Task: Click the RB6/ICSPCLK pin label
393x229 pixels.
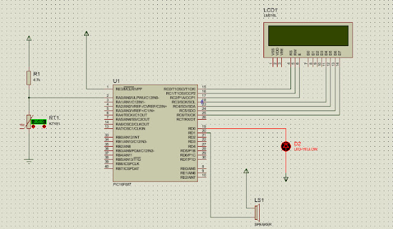Action: pos(127,164)
